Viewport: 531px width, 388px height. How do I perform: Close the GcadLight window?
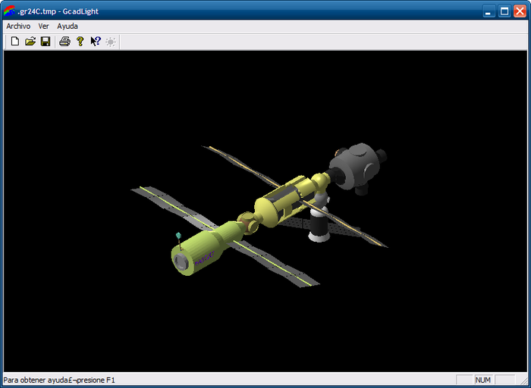519,11
